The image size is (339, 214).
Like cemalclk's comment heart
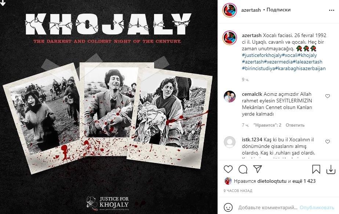(x=328, y=96)
